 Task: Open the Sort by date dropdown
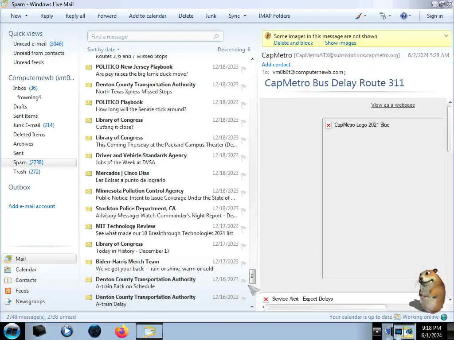coord(103,50)
